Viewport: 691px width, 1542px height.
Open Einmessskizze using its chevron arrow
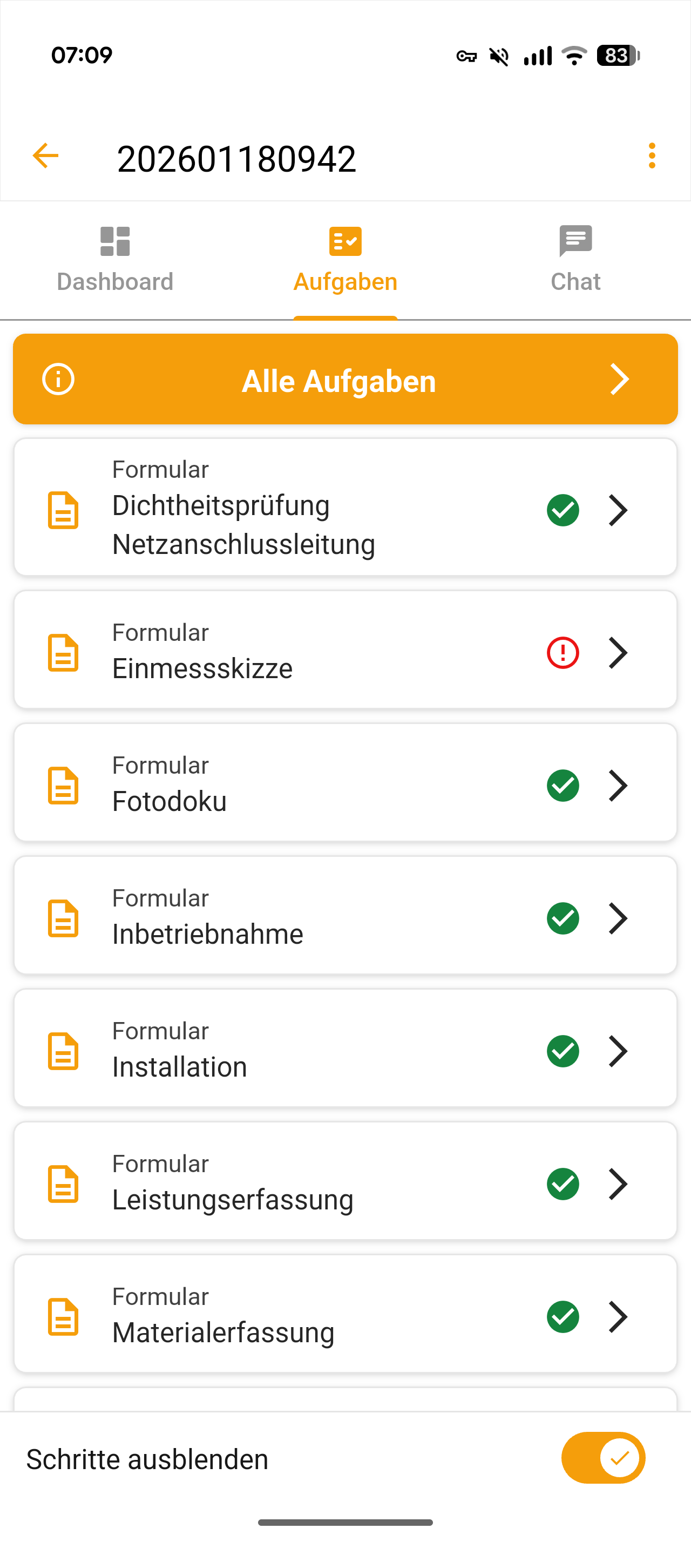pyautogui.click(x=618, y=652)
